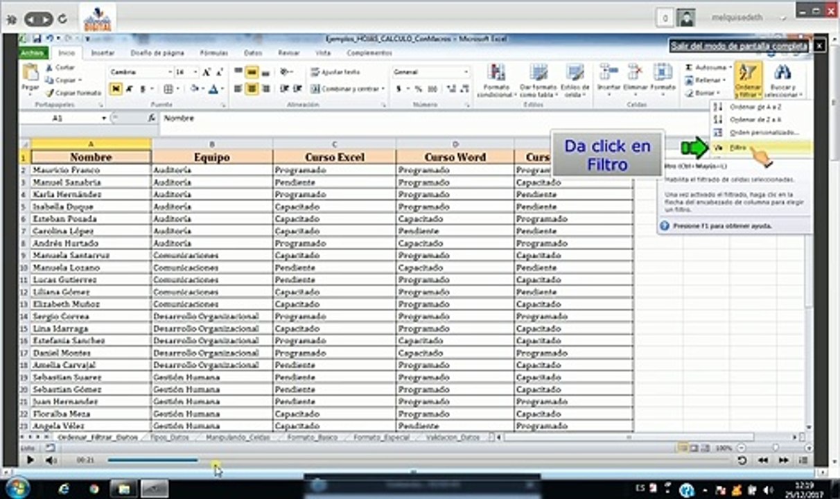The image size is (840, 499).
Task: Open Internet Explorer from the taskbar
Action: [64, 489]
